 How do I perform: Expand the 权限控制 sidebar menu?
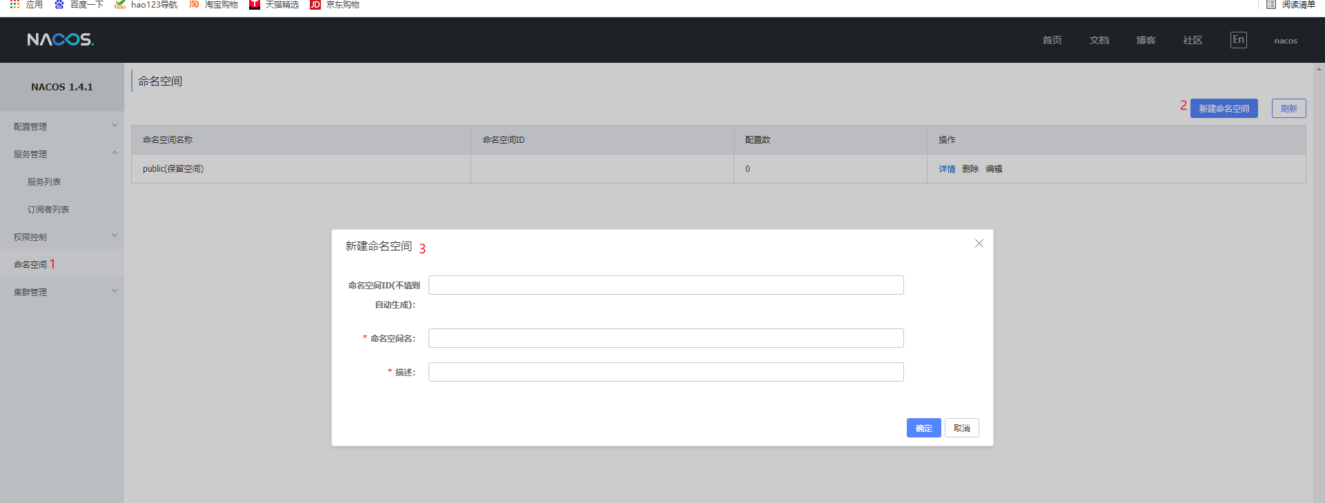tap(62, 237)
